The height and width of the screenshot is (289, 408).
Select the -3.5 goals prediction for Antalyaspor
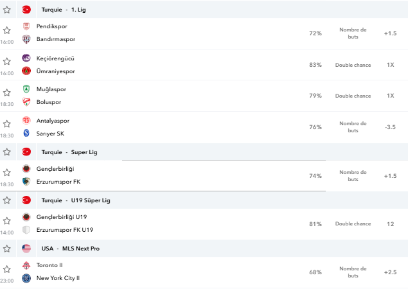(390, 127)
